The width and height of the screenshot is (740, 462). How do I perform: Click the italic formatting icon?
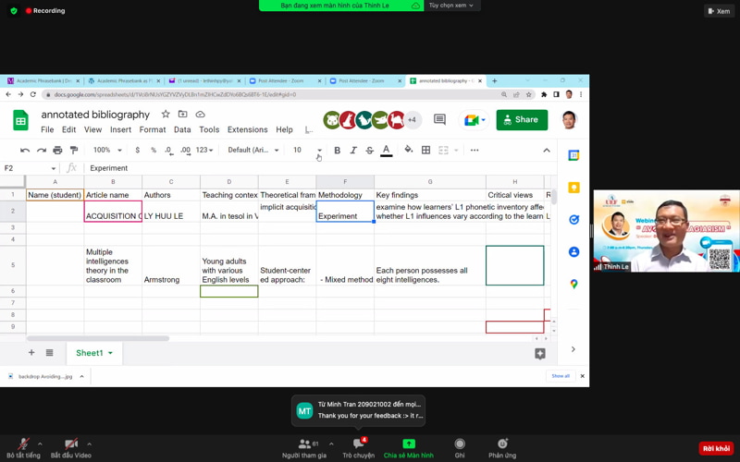pos(353,150)
